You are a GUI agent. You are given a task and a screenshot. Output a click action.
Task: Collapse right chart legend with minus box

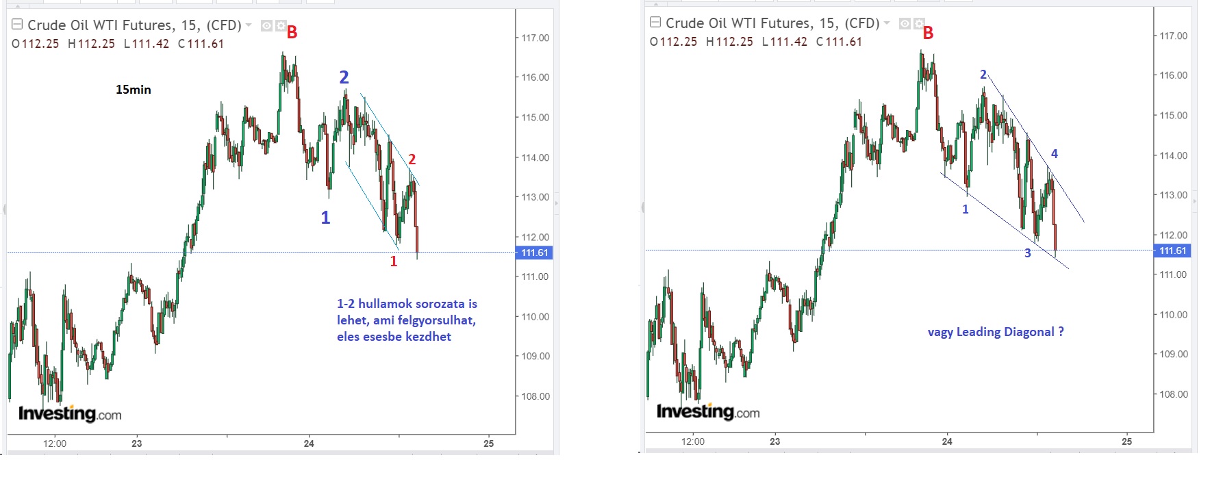[655, 23]
